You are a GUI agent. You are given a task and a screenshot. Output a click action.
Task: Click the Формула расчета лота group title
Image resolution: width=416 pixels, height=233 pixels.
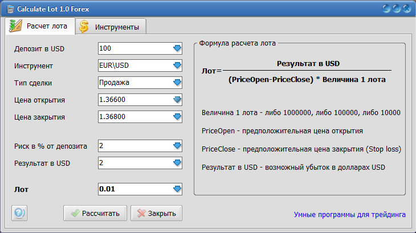pyautogui.click(x=238, y=43)
